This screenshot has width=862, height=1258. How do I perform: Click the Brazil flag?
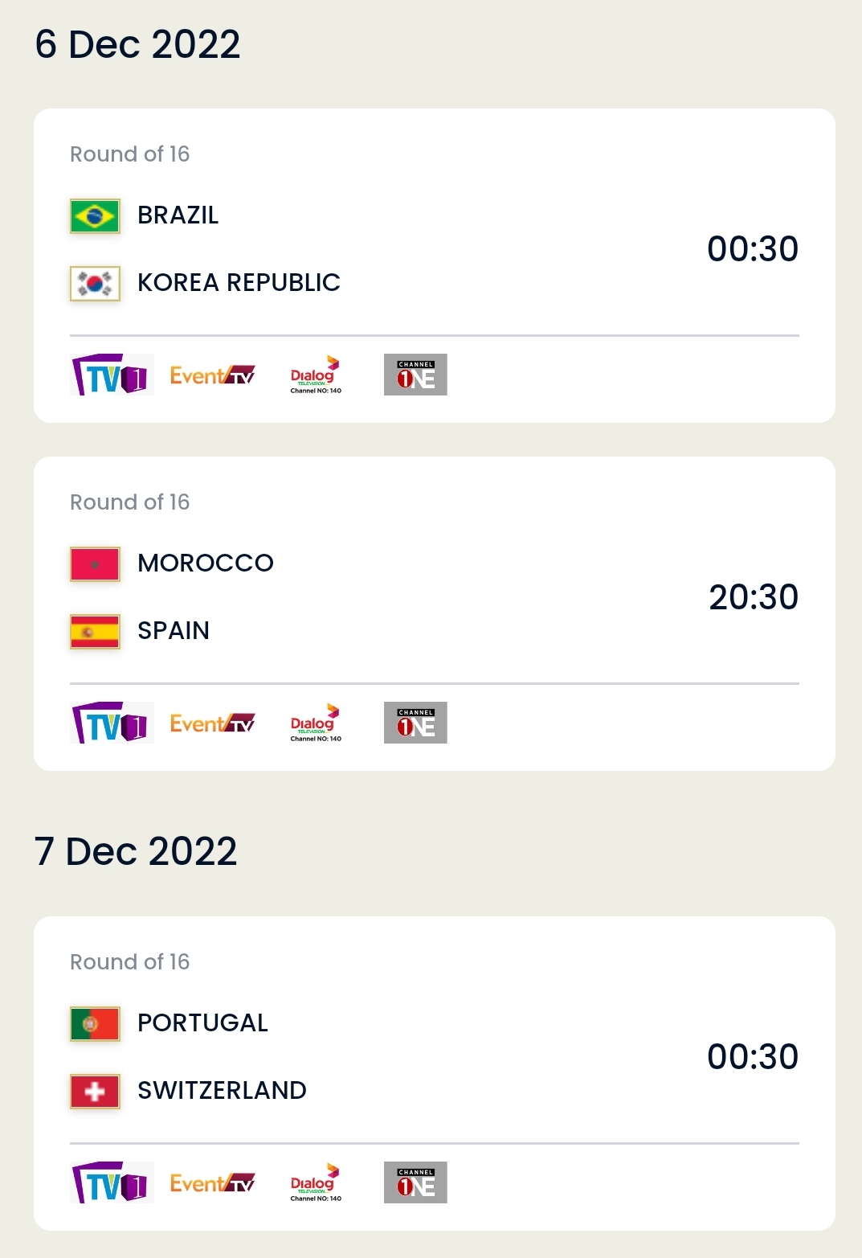pyautogui.click(x=95, y=216)
